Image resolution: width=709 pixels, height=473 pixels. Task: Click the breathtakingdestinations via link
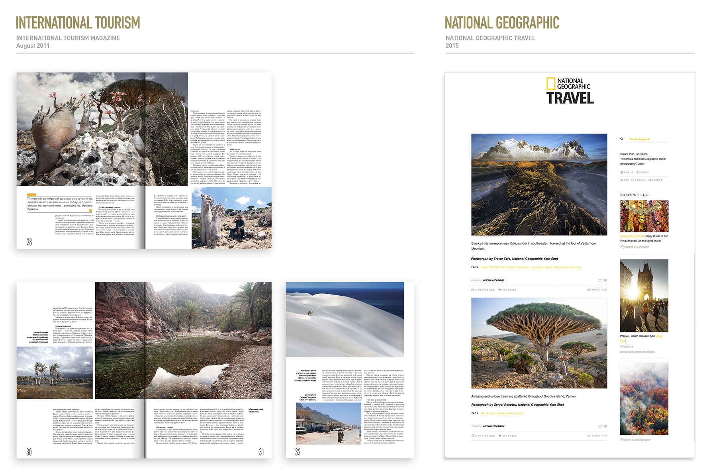[637, 352]
